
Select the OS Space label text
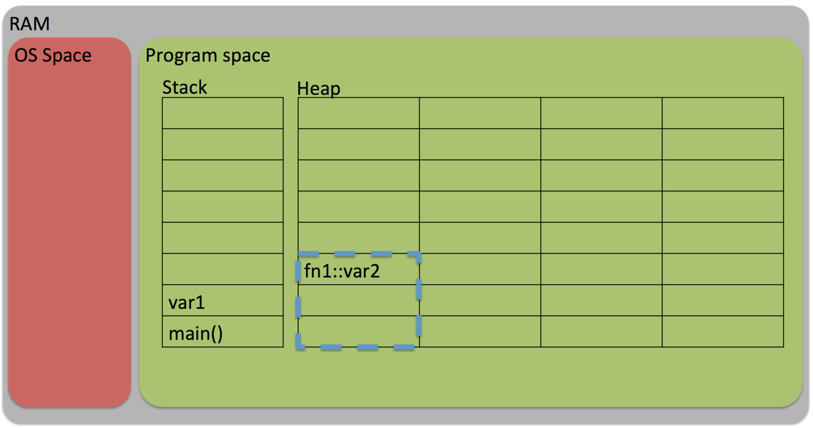(53, 55)
